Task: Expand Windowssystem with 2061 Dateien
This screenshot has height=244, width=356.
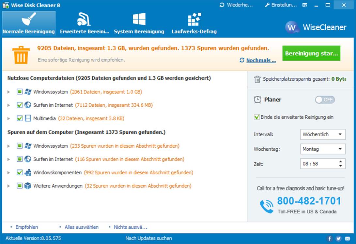Action: tap(8, 92)
